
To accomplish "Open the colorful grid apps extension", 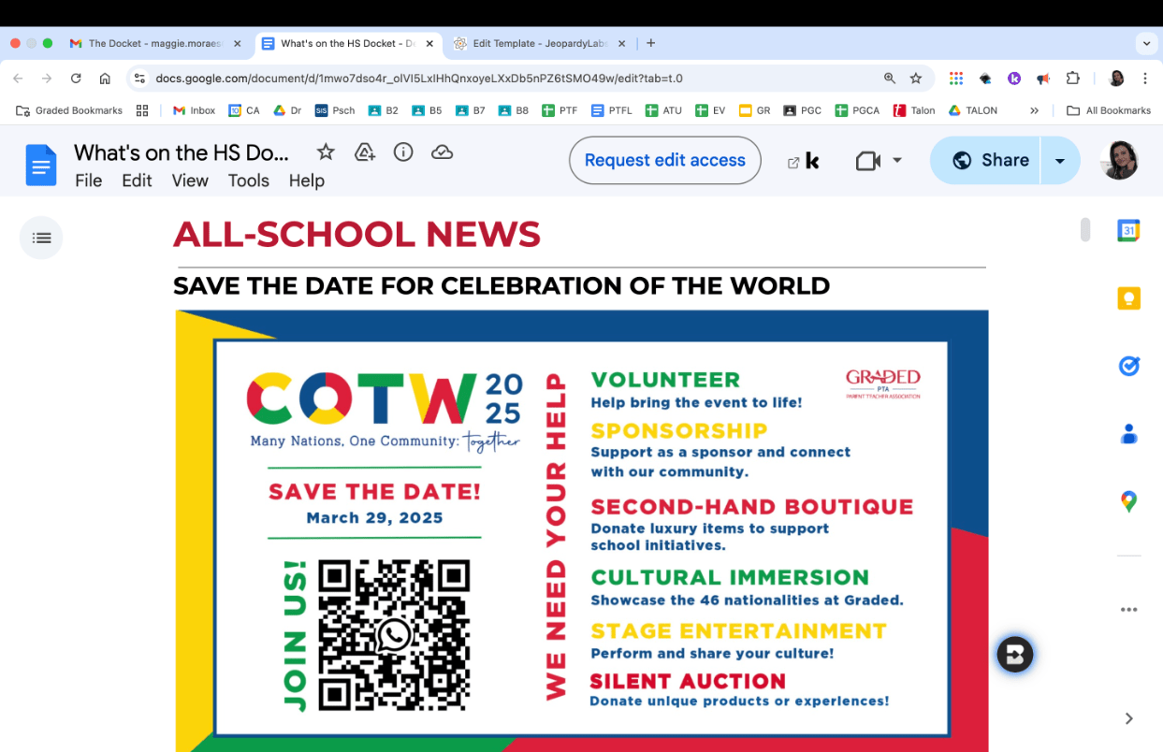I will 955,79.
